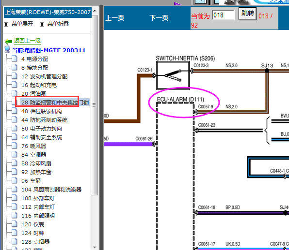Open the 92 加热车窗 entry

click(x=36, y=172)
